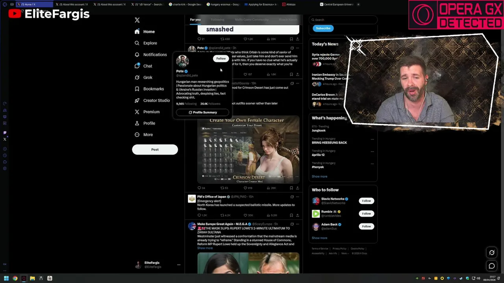
Task: Like the smashed post with 1.2K likes
Action: 248,39
